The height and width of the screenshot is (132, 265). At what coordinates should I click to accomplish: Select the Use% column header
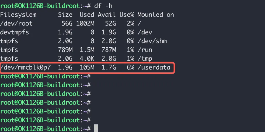point(127,15)
